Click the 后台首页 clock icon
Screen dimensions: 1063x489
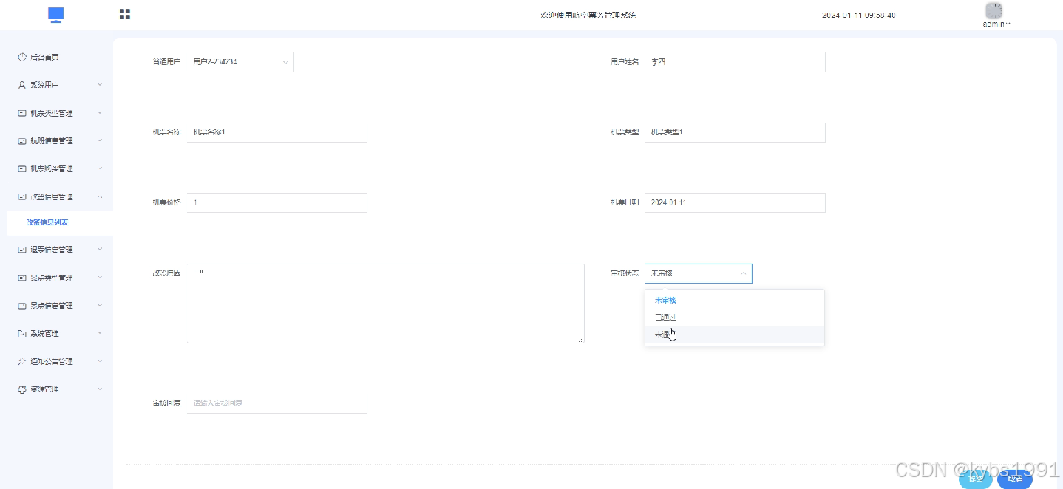coord(22,57)
